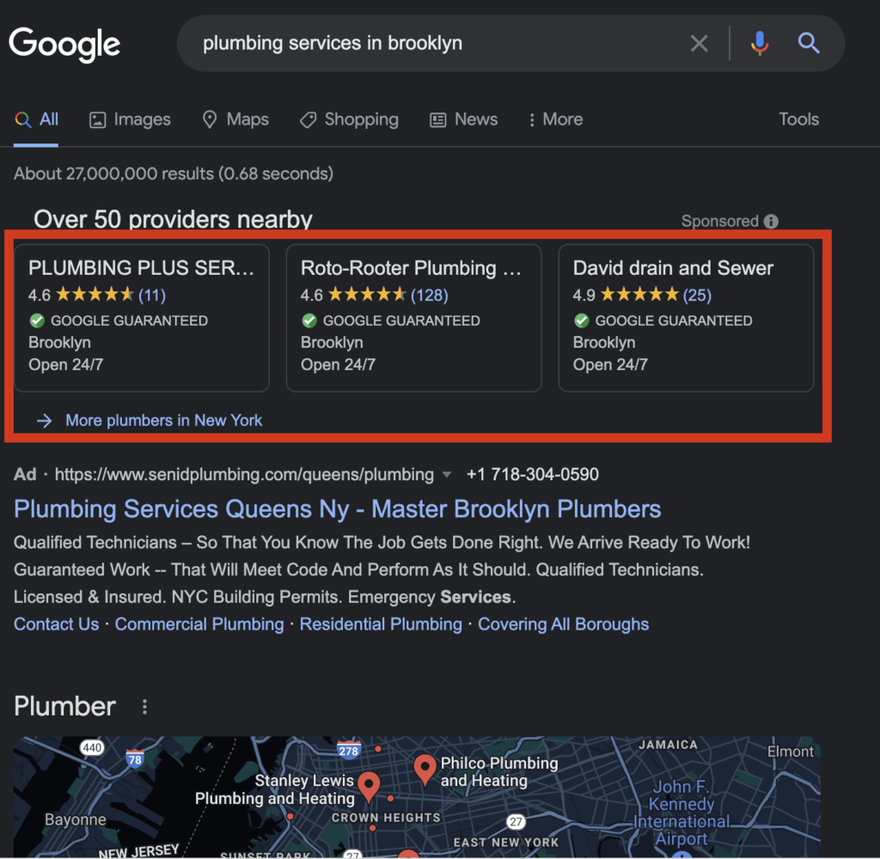Open Plumber section three-dot menu
The height and width of the screenshot is (859, 880).
(144, 706)
